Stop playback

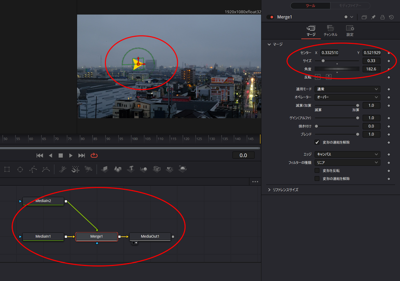point(60,155)
